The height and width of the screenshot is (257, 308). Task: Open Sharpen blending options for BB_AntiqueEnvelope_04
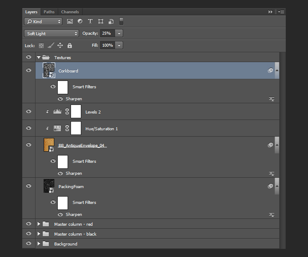(x=272, y=173)
